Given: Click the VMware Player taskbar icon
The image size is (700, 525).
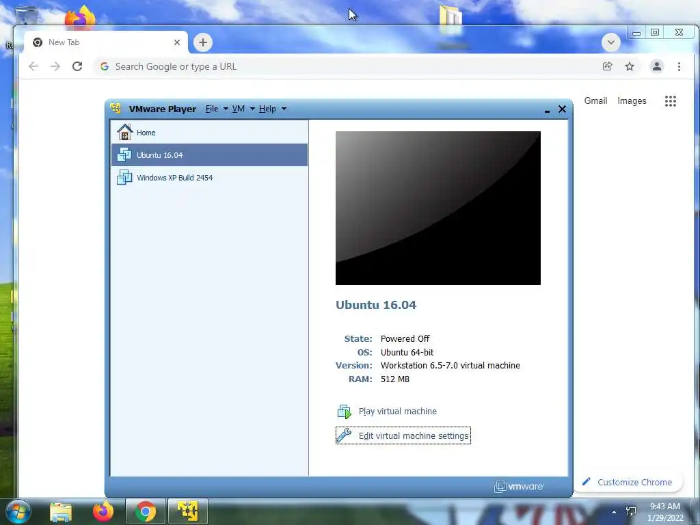Looking at the screenshot, I should tap(187, 511).
